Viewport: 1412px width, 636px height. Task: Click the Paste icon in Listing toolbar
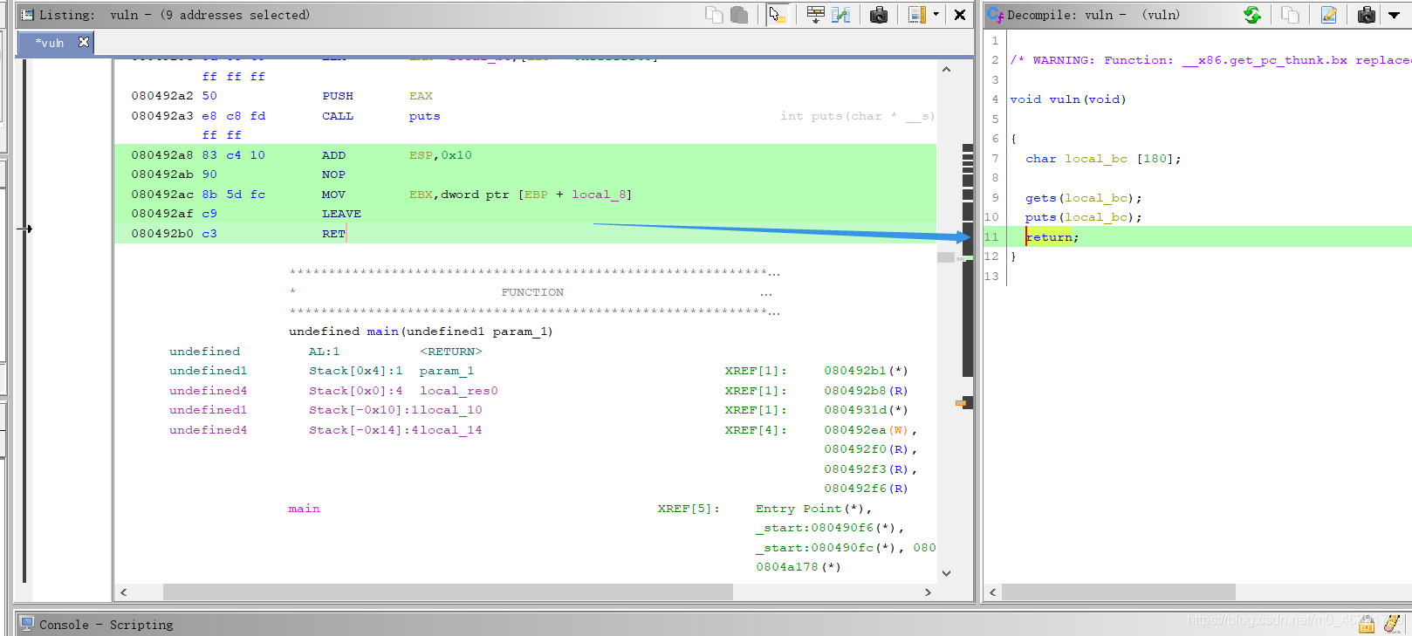click(739, 15)
